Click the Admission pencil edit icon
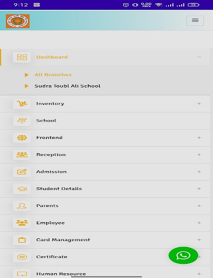Viewport: 213px width, 278px height. pyautogui.click(x=22, y=172)
